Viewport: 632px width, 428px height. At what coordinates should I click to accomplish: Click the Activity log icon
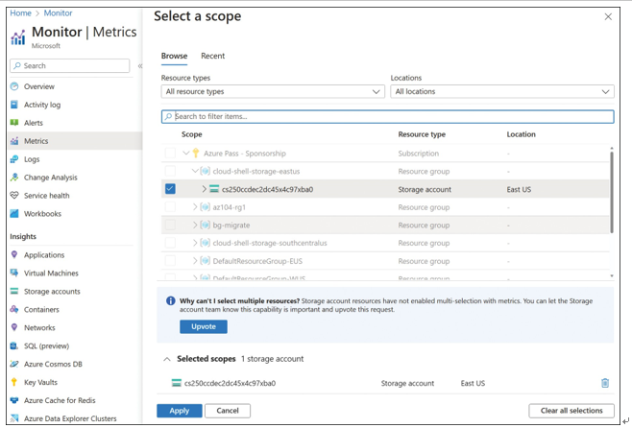tap(14, 105)
